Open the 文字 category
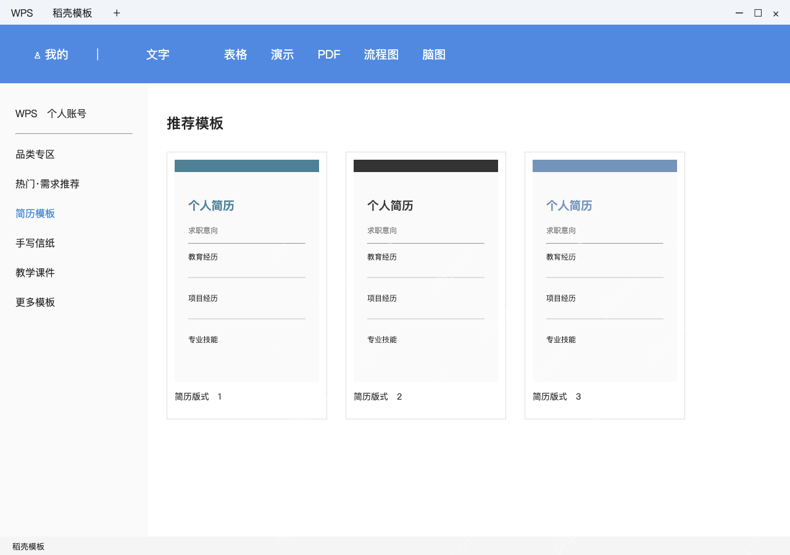The image size is (790, 555). [157, 54]
